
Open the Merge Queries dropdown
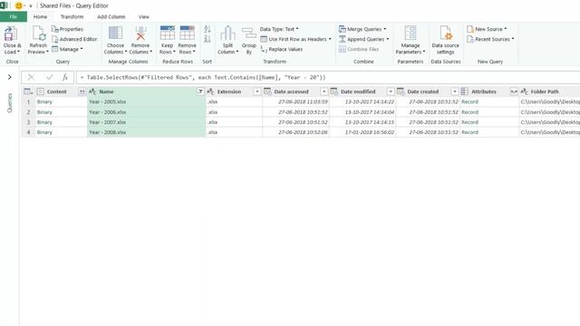(x=362, y=29)
